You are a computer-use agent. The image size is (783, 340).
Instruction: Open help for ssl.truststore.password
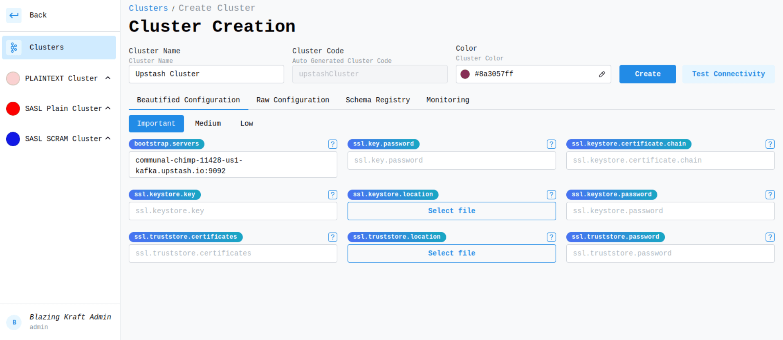[770, 237]
